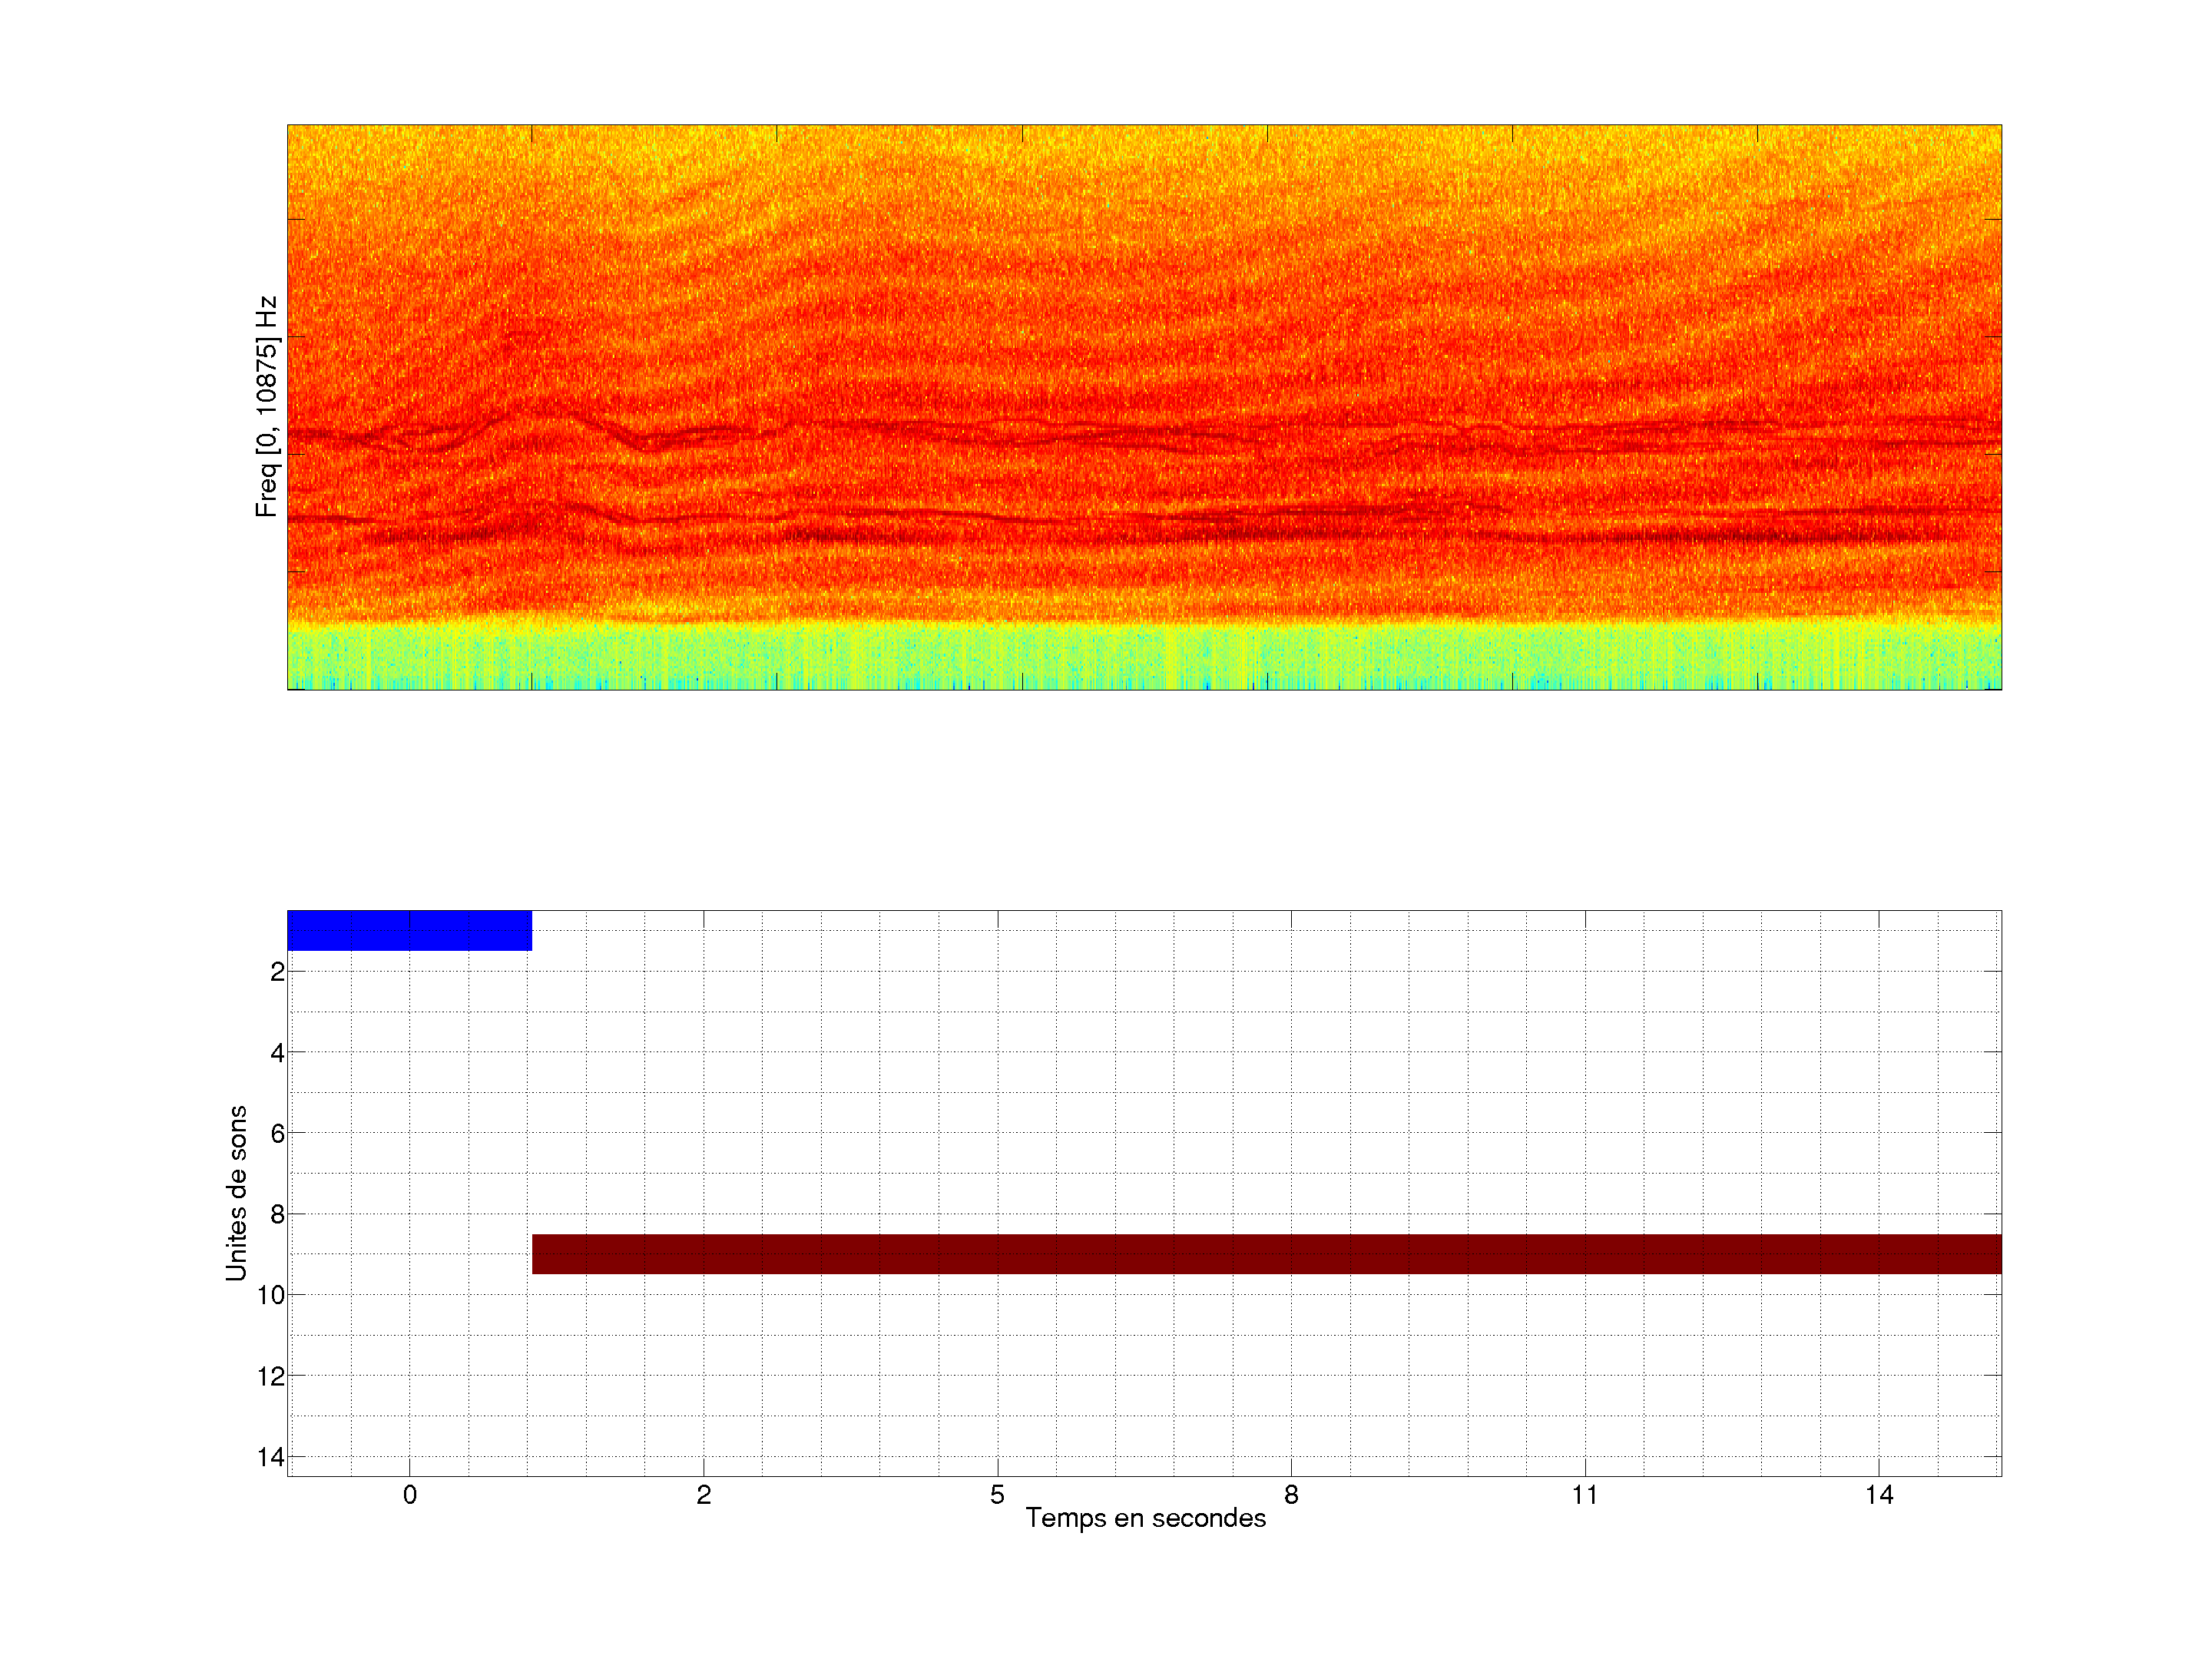Click y-axis tick label 8
Viewport: 2212px width, 1659px height.
pos(277,1215)
